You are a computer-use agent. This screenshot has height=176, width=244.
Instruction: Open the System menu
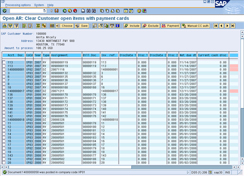(x=39, y=5)
